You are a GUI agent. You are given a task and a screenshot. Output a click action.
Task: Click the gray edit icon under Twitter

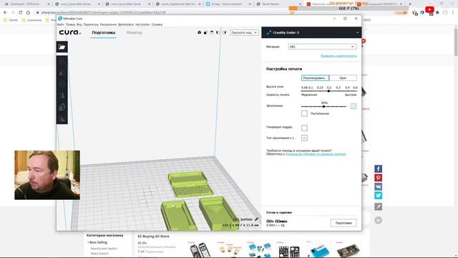click(x=379, y=206)
